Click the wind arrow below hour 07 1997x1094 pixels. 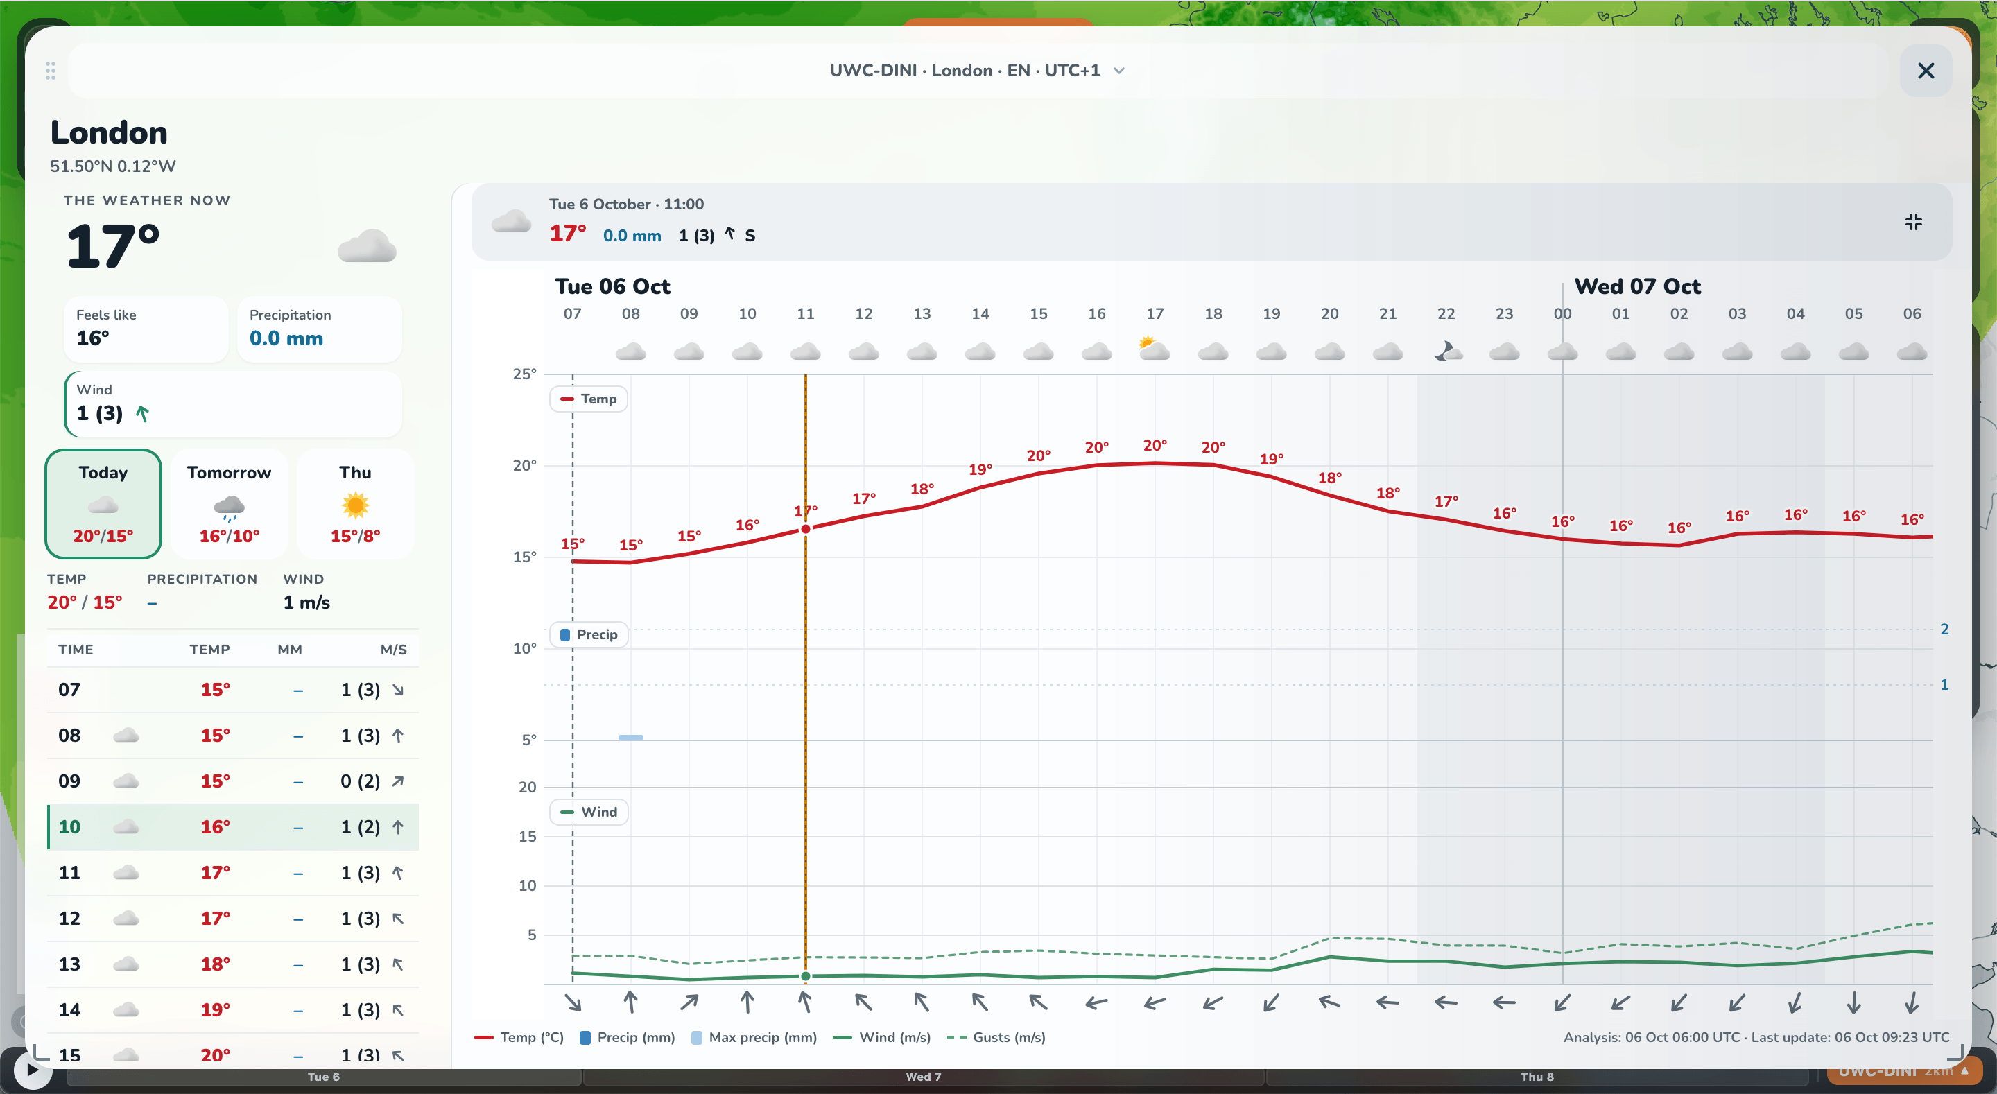click(573, 1002)
